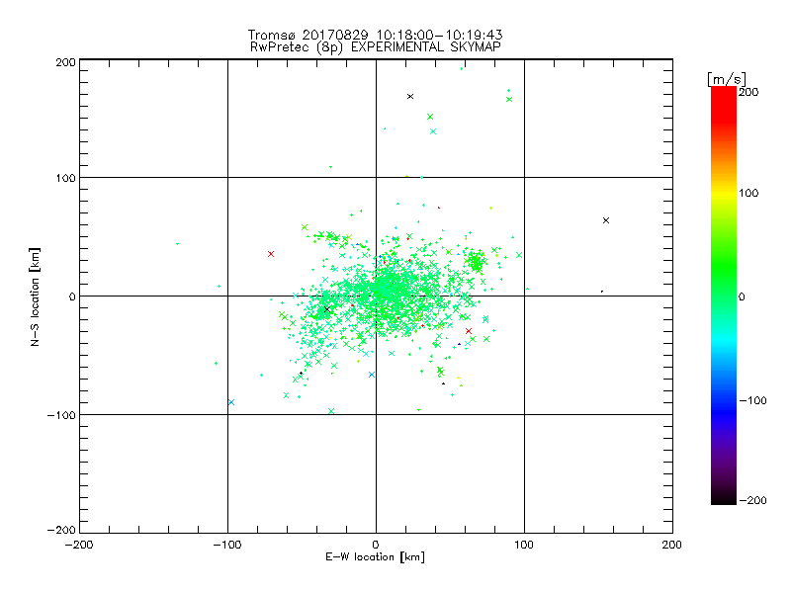Screen dimensions: 791x593
Task: Click the x-axis tick label "200"
Action: coord(672,545)
